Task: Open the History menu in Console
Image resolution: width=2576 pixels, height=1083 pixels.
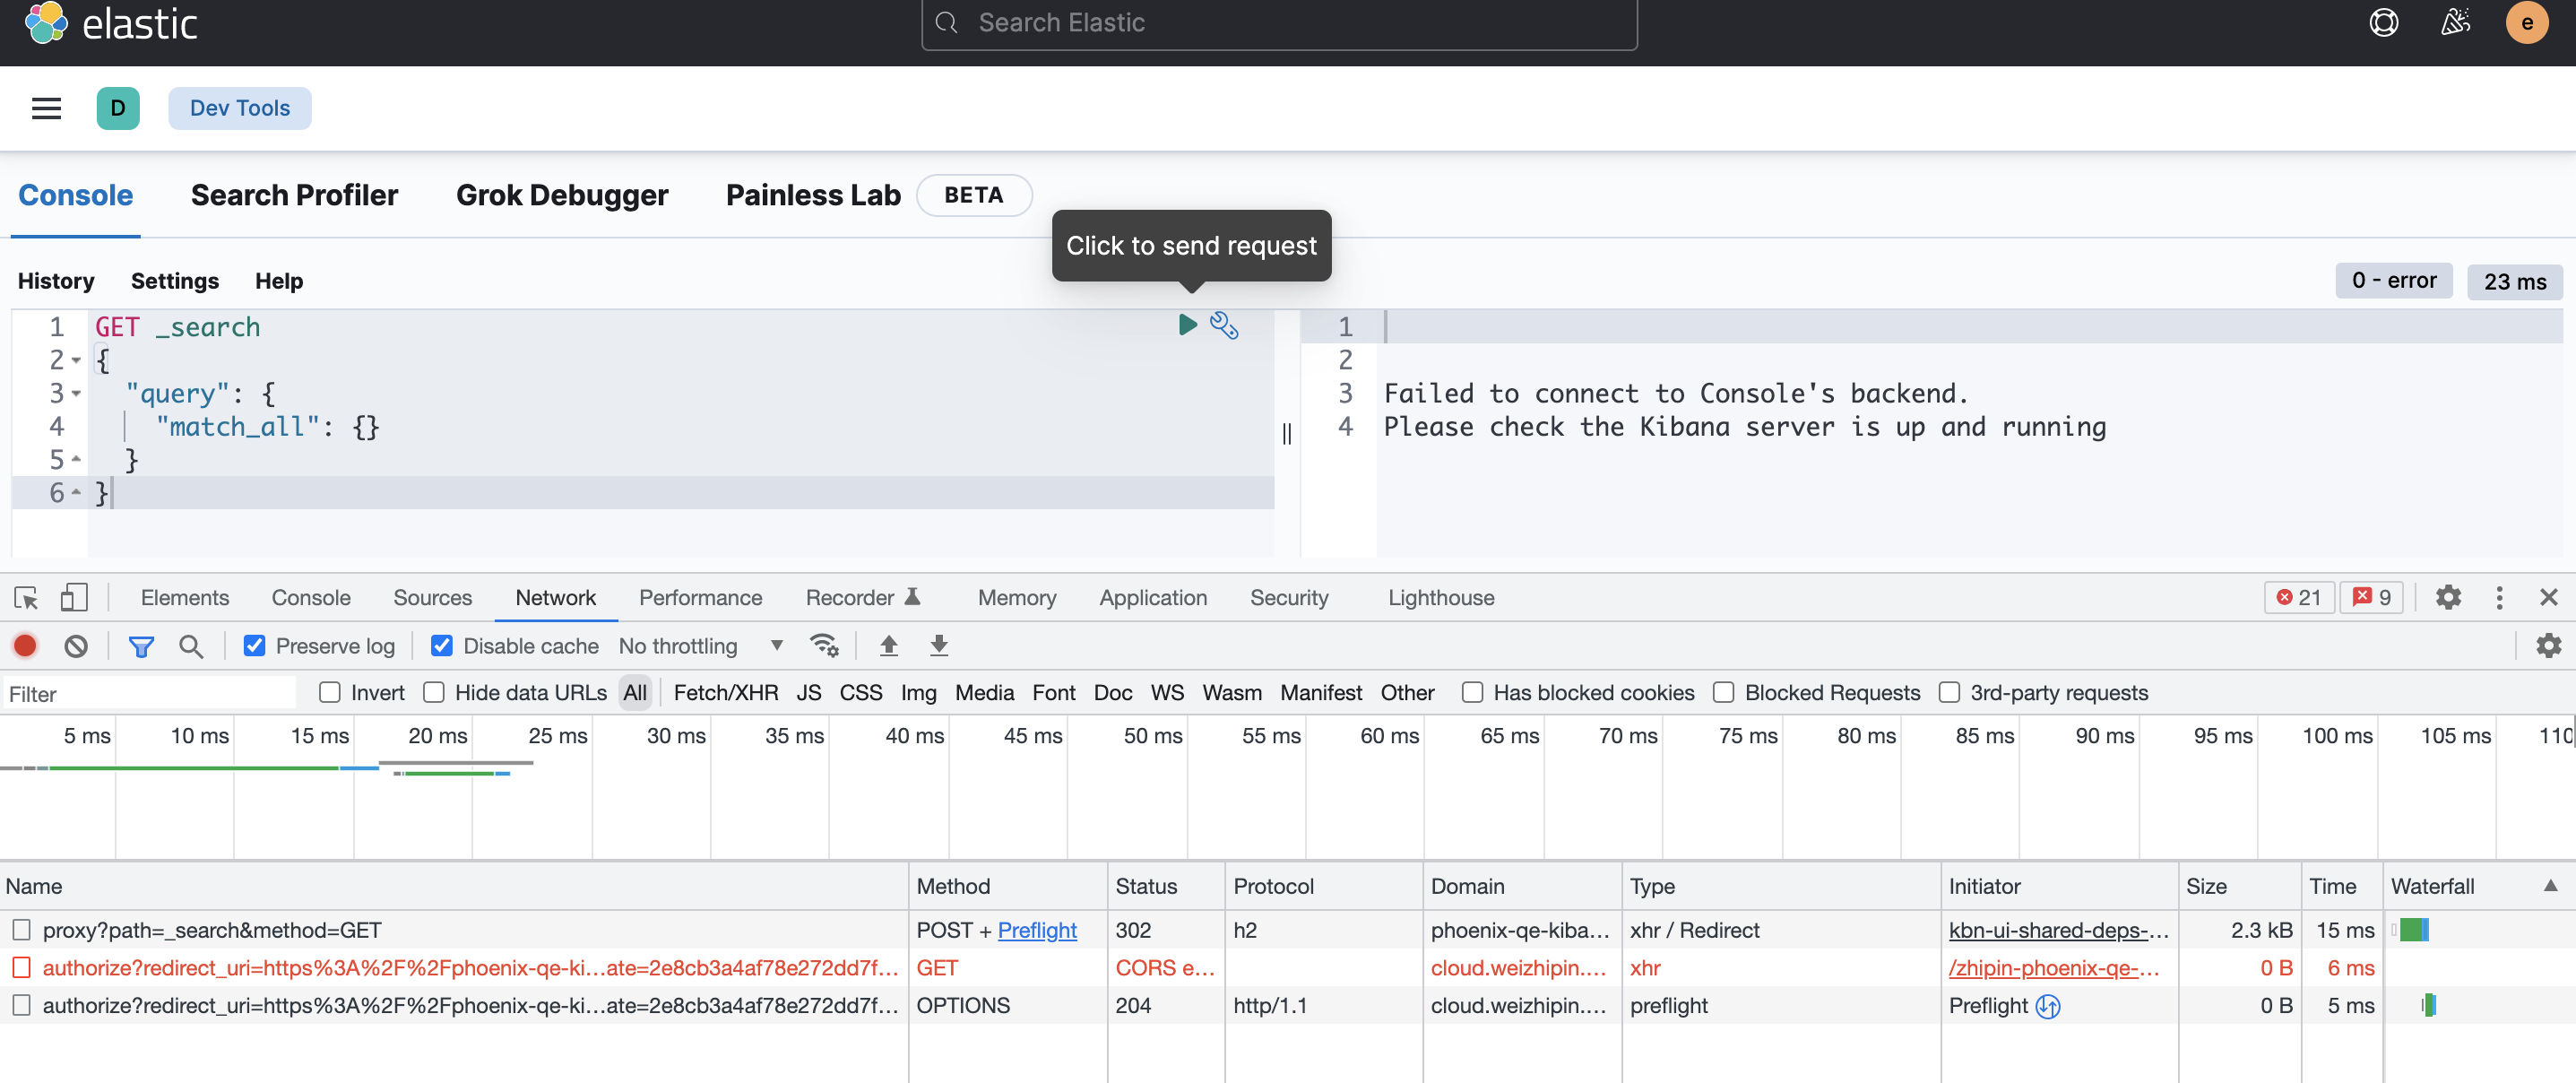Action: coord(55,281)
